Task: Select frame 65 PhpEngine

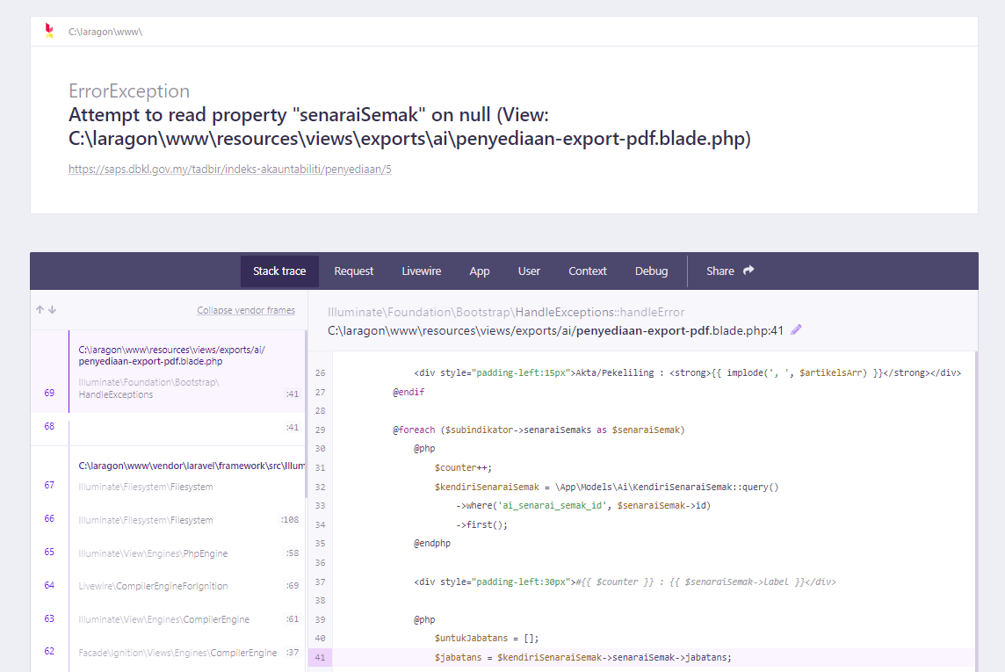Action: [x=176, y=553]
